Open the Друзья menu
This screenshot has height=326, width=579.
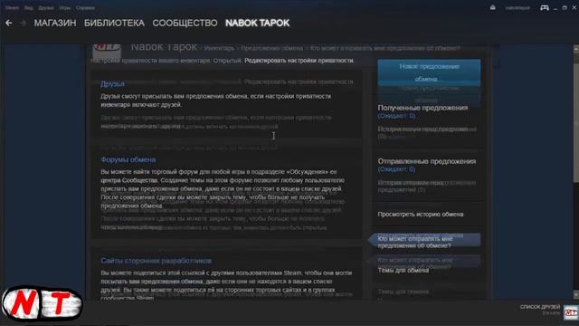pyautogui.click(x=46, y=8)
